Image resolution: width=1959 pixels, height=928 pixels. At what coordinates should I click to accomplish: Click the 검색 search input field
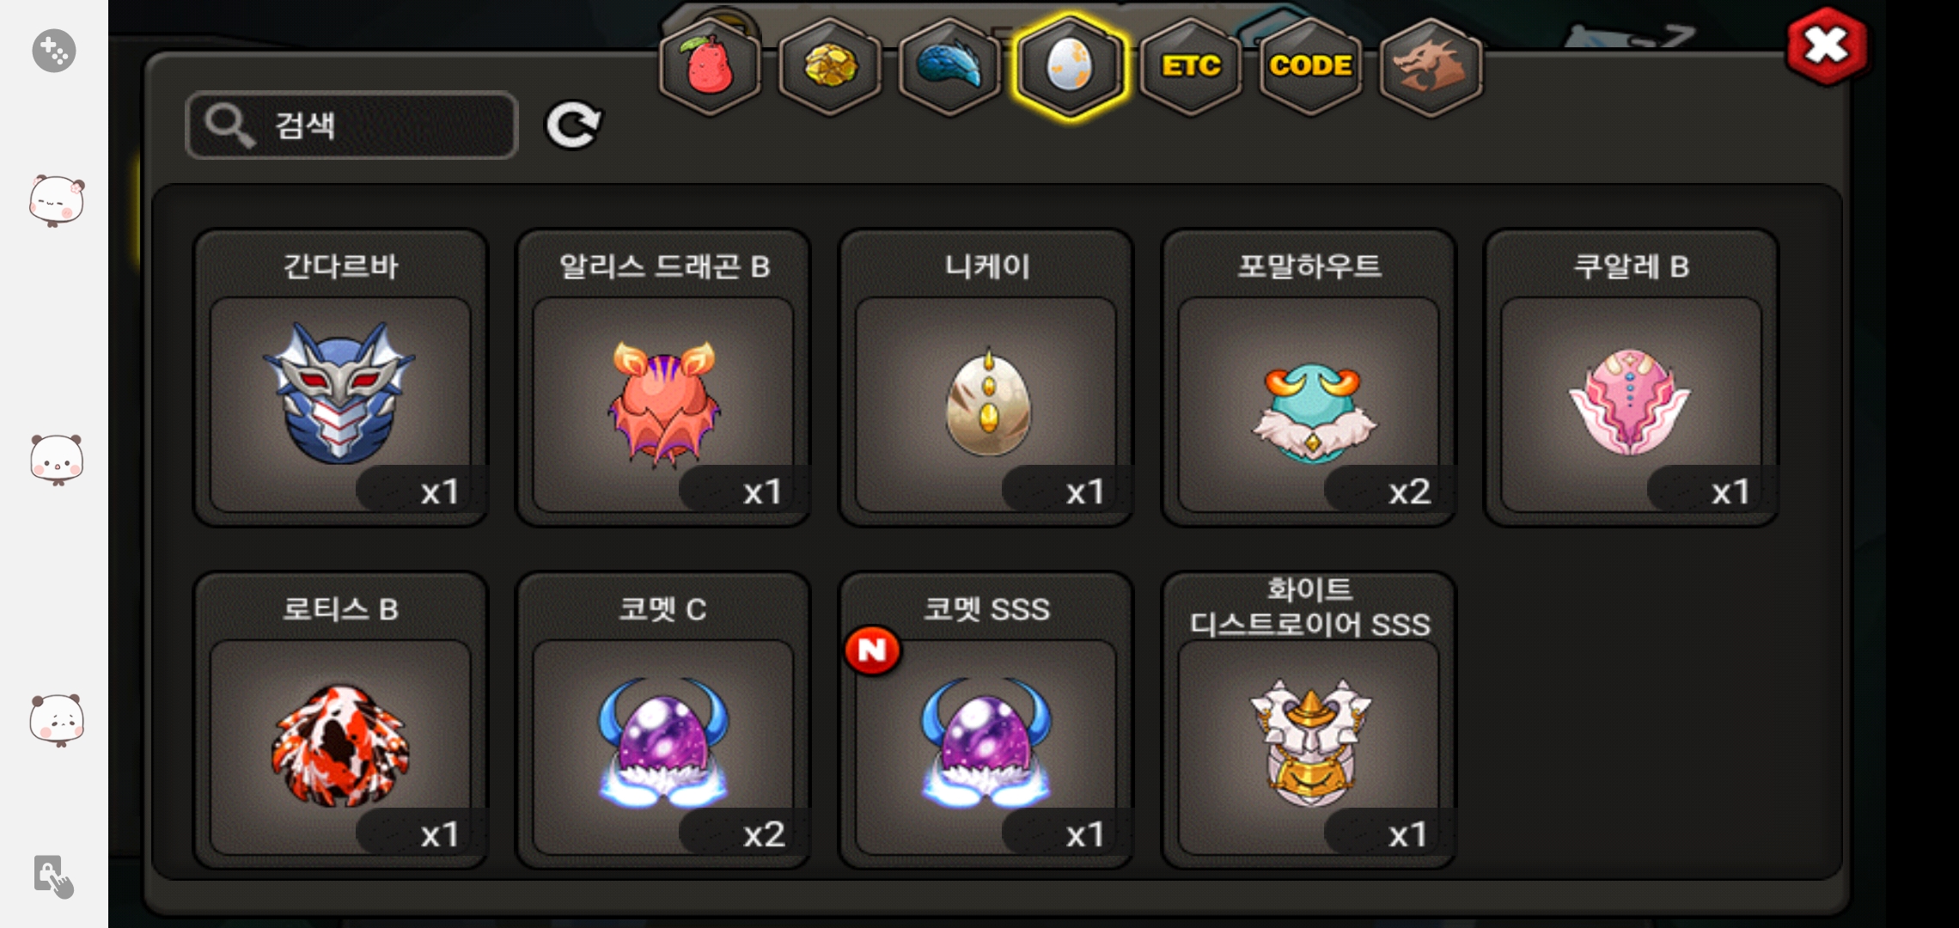(351, 125)
